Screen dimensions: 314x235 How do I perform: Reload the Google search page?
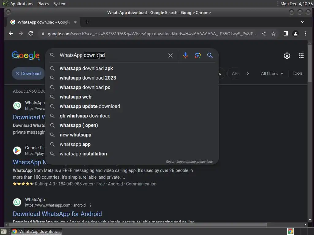pyautogui.click(x=31, y=34)
